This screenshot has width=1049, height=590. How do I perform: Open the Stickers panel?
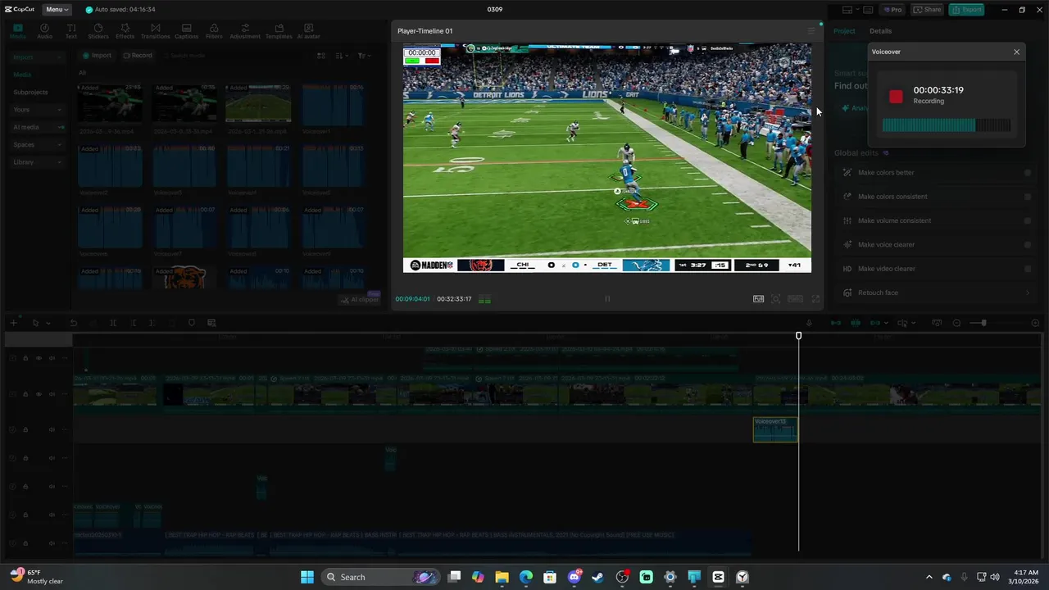click(98, 31)
